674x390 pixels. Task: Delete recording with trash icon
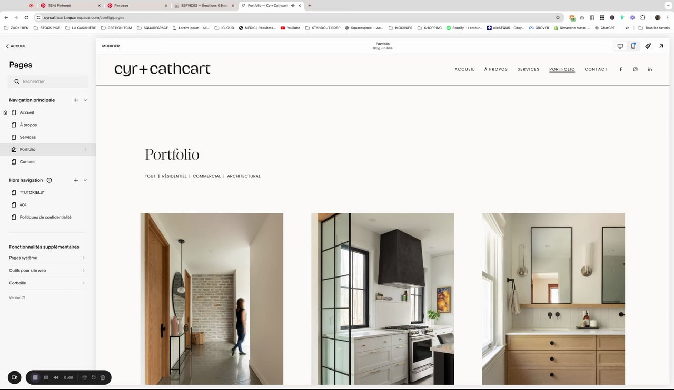coord(103,377)
